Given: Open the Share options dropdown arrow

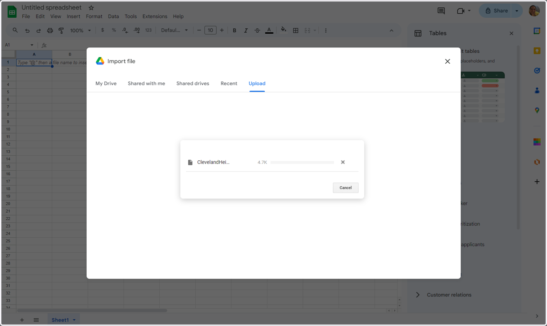Looking at the screenshot, I should point(516,10).
